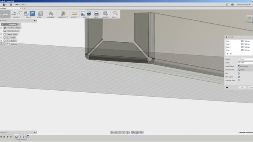This screenshot has height=142, width=253.
Task: Click the Look At icon
Action: tap(116, 133)
